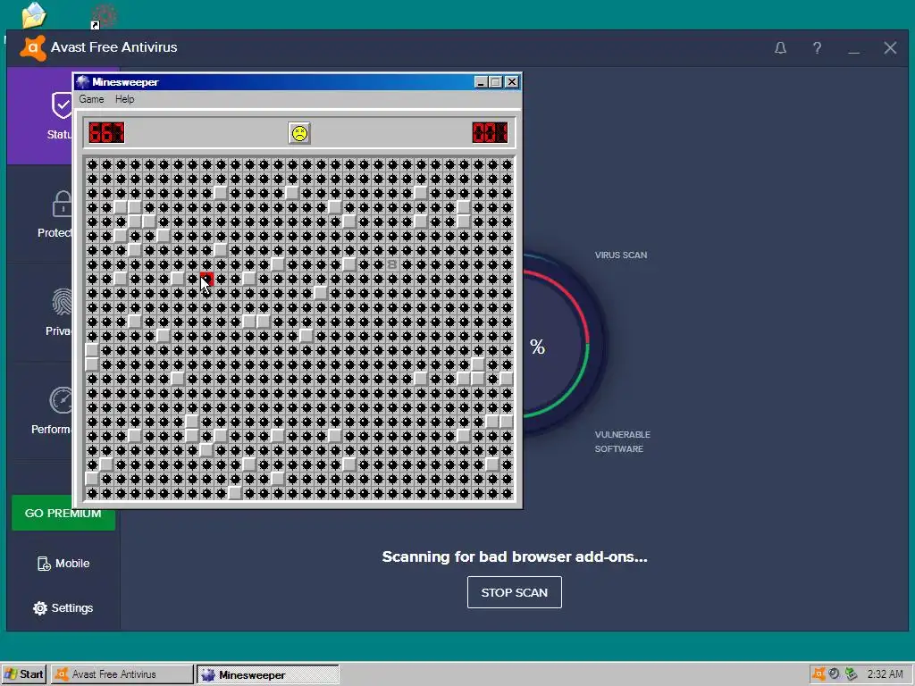
Task: Open Mobile option in Avast sidebar
Action: click(63, 564)
